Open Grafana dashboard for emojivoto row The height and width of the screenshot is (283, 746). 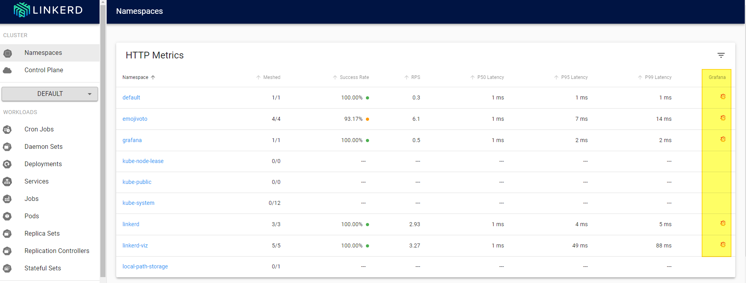(x=723, y=118)
